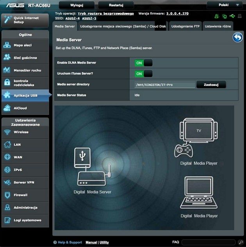Click the Aplikacja USB puzzle icon

point(7,95)
